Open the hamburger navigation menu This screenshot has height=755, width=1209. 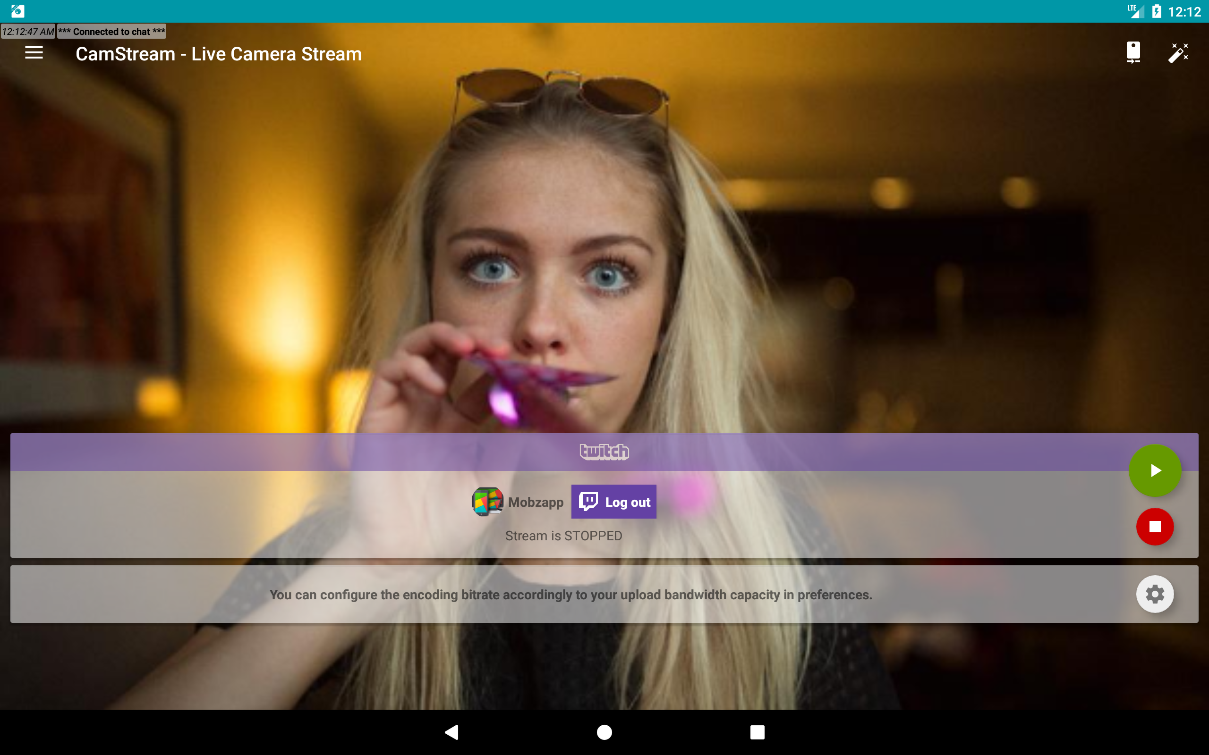click(x=34, y=53)
